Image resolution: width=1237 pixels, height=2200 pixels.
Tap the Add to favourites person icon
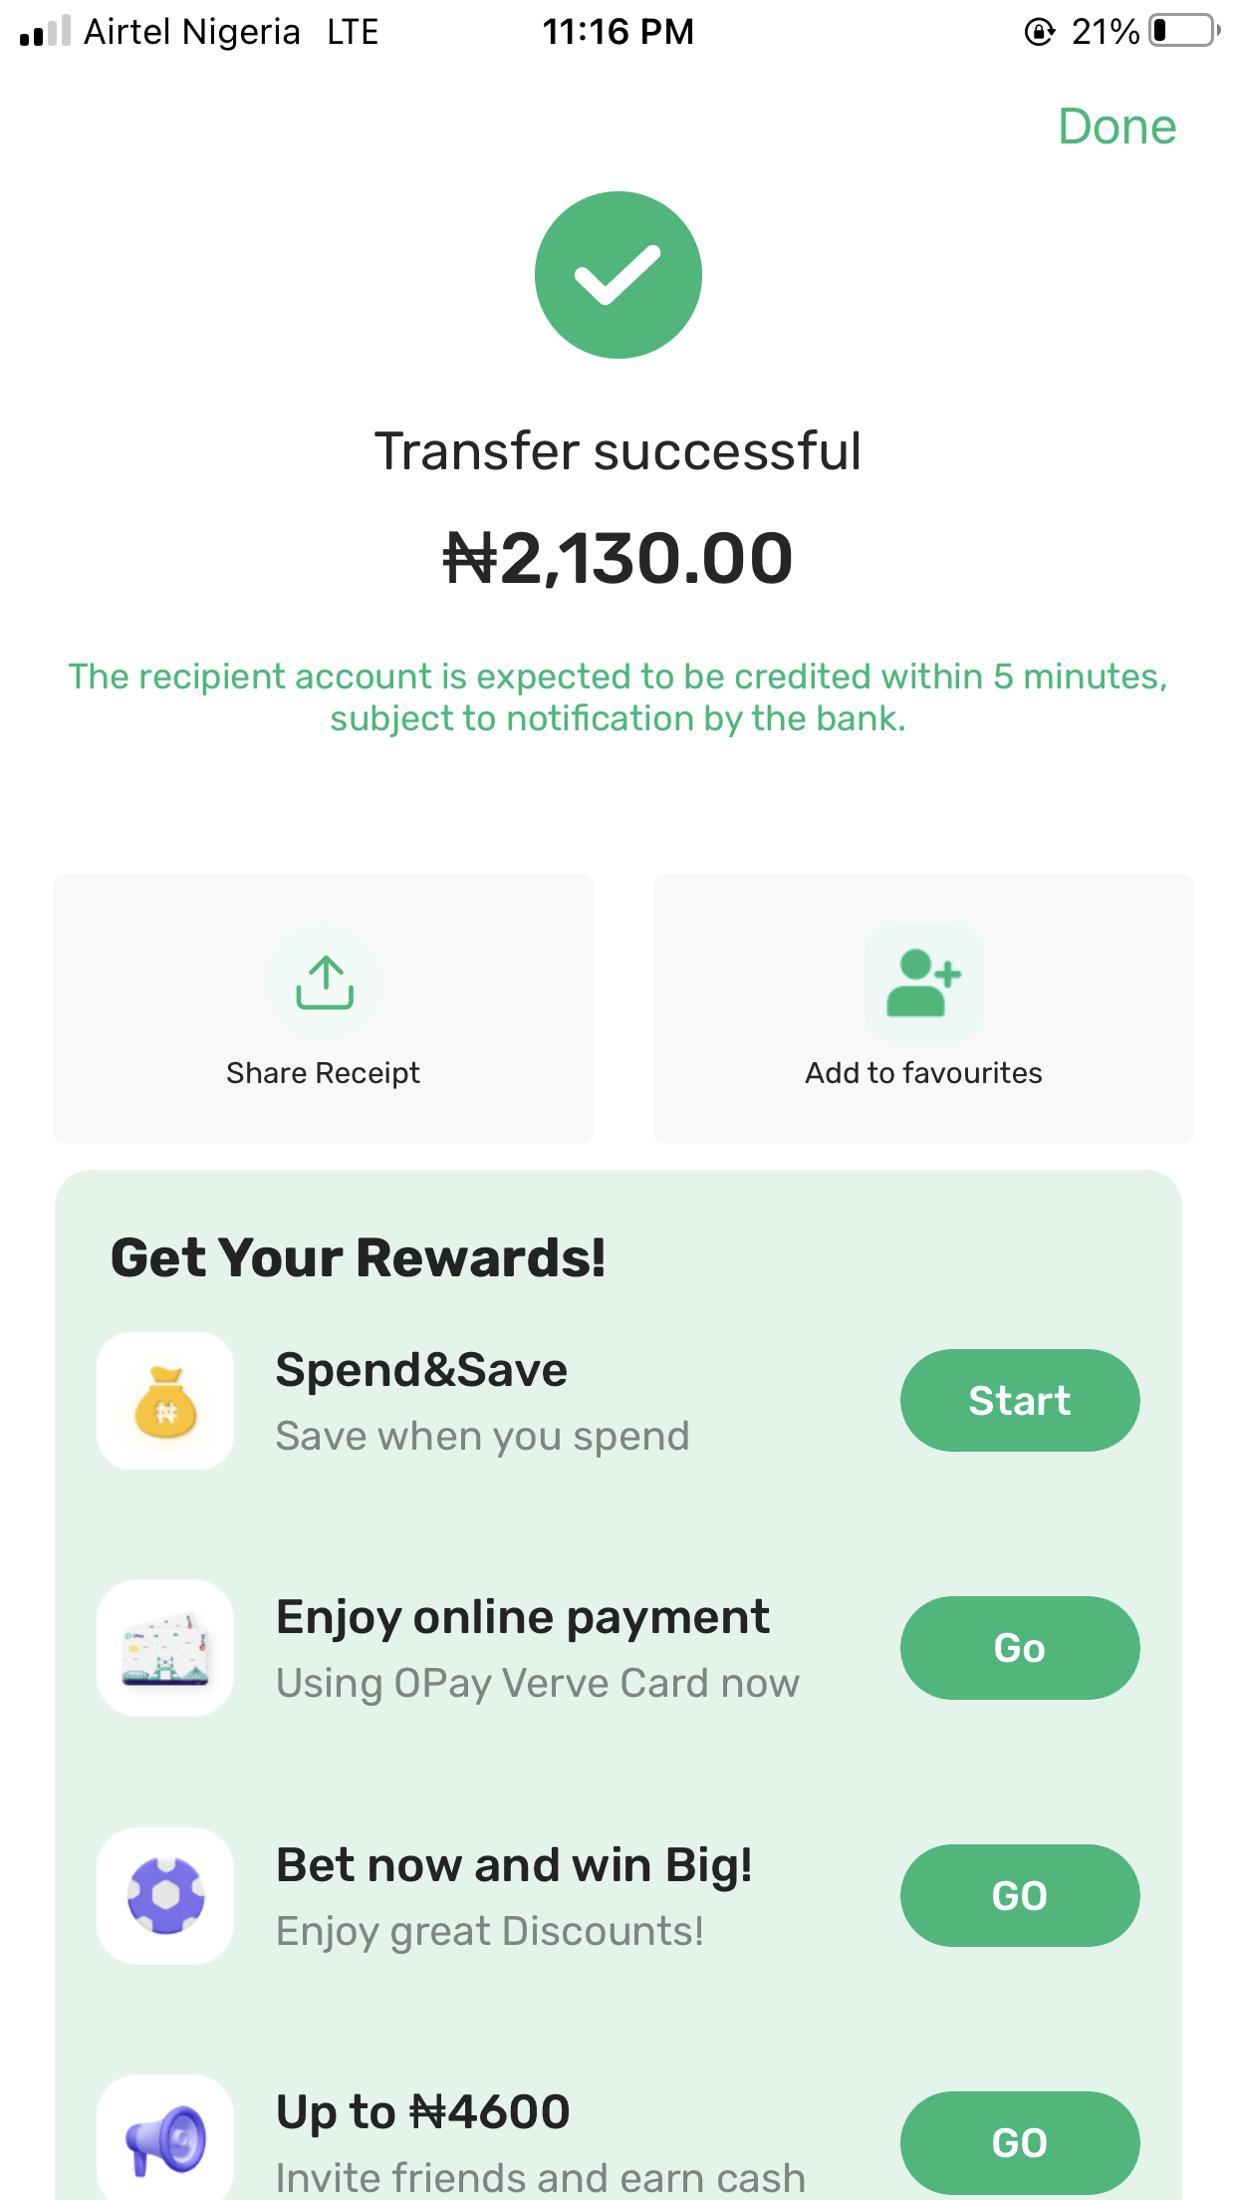click(x=923, y=982)
